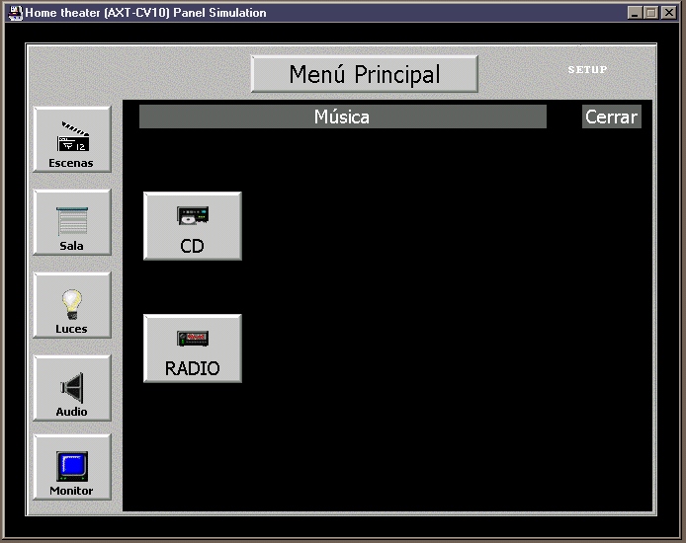Maximize the Panel Simulation window
The width and height of the screenshot is (686, 543).
pos(650,13)
